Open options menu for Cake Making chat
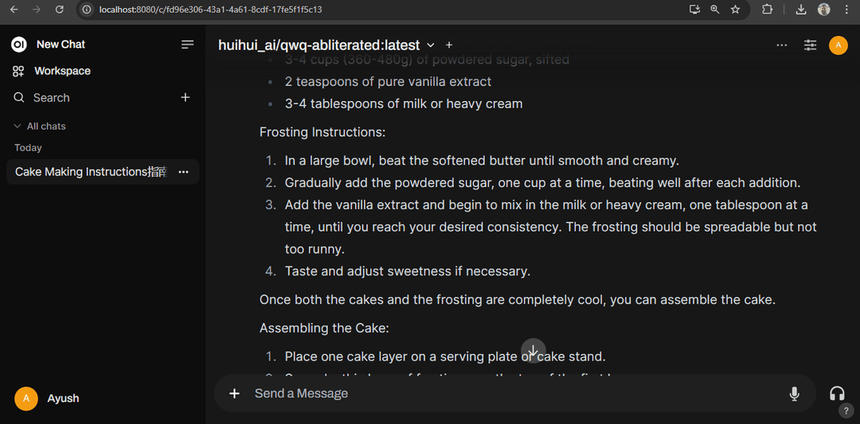This screenshot has height=424, width=860. [x=184, y=172]
